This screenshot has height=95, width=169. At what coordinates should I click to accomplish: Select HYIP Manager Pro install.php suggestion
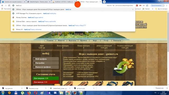tap(73, 13)
